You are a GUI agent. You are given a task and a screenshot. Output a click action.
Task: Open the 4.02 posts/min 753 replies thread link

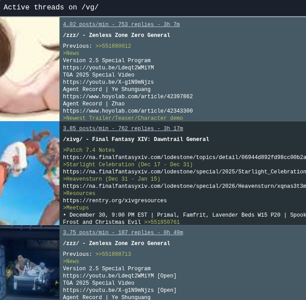coord(121,24)
